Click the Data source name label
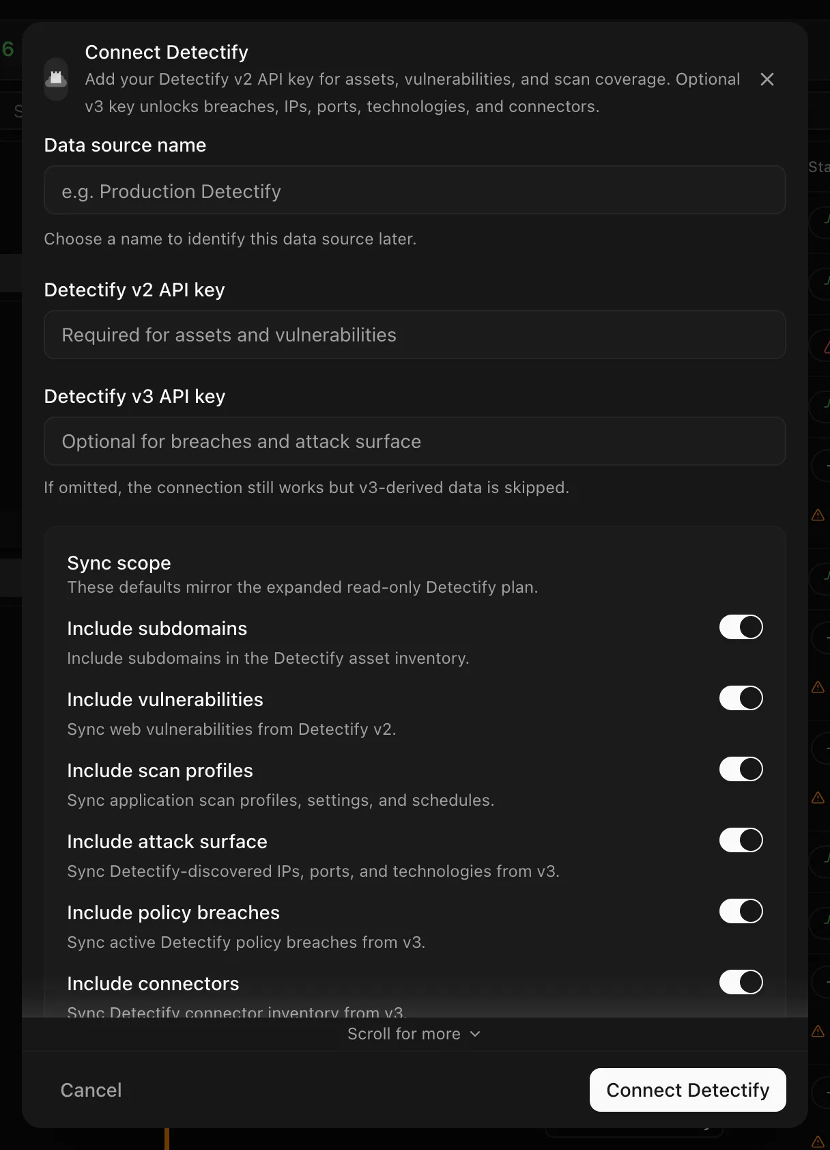 click(x=125, y=145)
